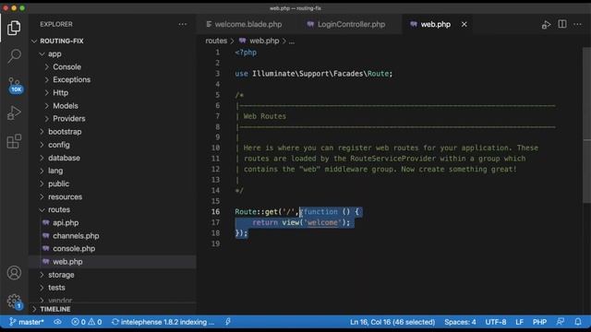Change end of line sequence LF
The width and height of the screenshot is (591, 332).
coord(519,322)
